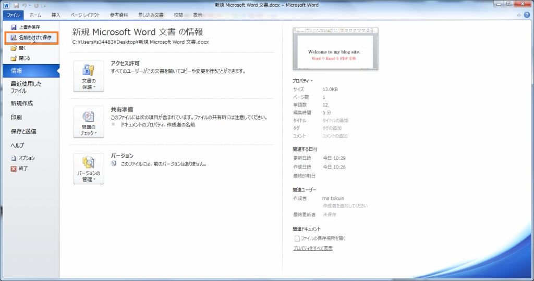Click the 編集時間 value 5 分
Viewport: 534px width, 281px height.
[x=326, y=113]
